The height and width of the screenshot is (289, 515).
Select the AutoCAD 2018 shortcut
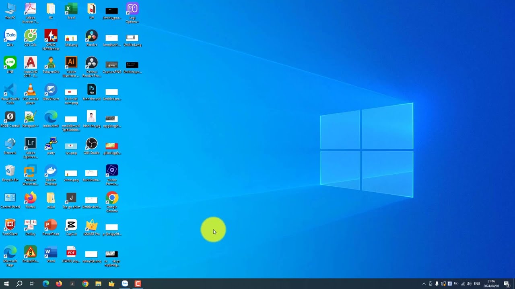tap(31, 67)
